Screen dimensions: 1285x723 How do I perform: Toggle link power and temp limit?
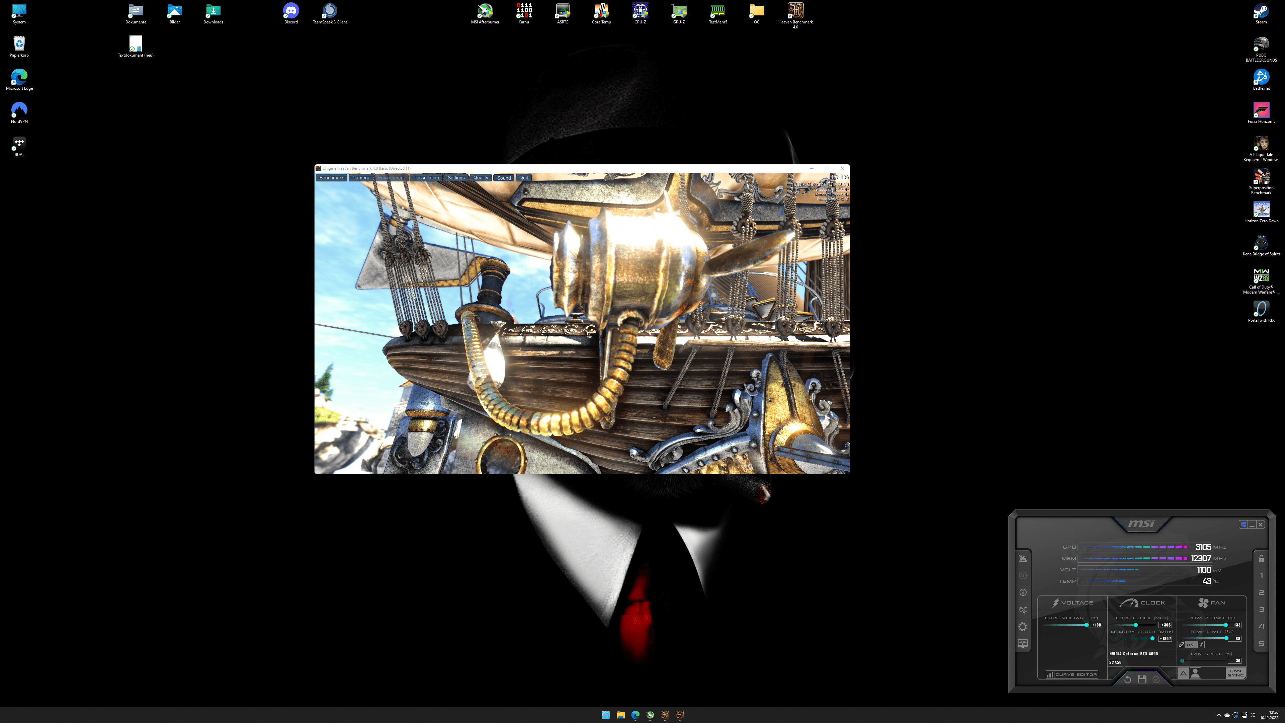tap(1181, 645)
